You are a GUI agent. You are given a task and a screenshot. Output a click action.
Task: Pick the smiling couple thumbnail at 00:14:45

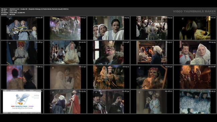(195, 52)
